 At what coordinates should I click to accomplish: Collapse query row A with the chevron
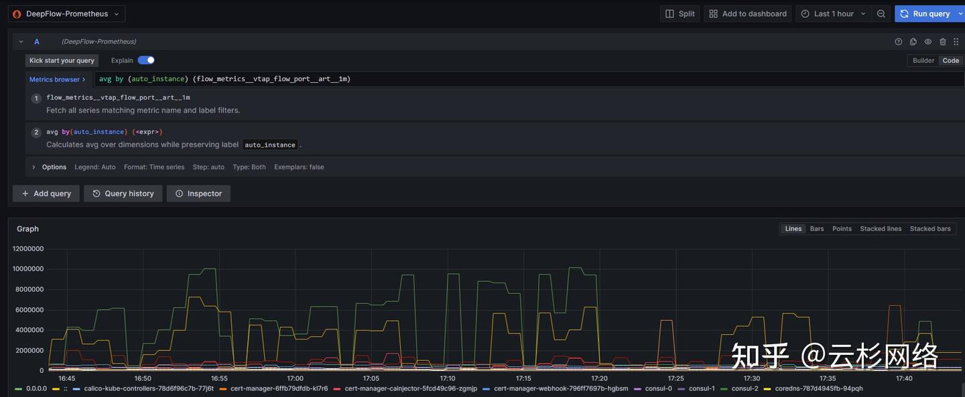pos(21,42)
